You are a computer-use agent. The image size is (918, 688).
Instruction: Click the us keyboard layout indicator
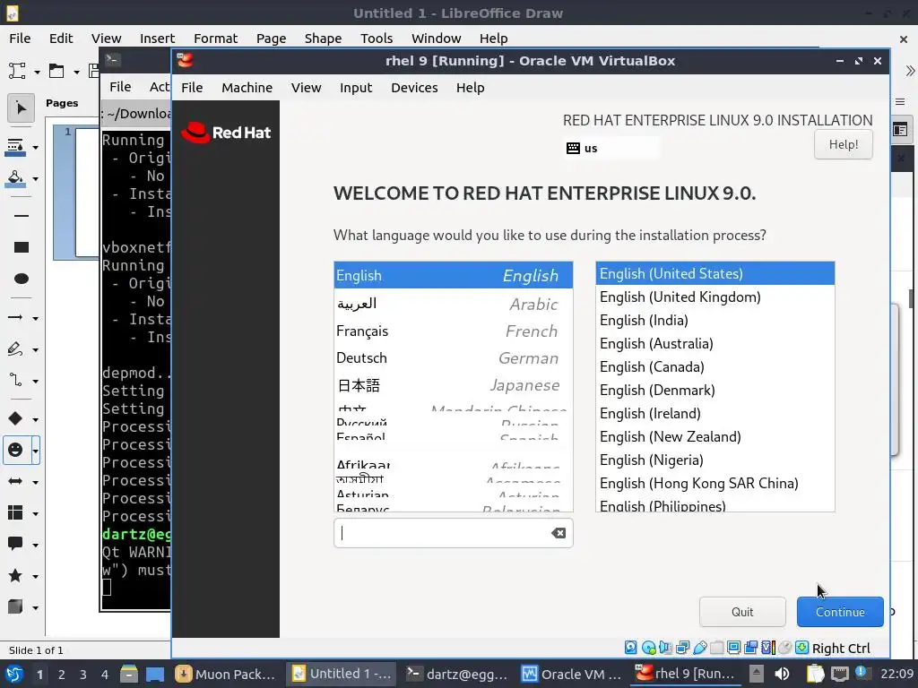coord(611,149)
